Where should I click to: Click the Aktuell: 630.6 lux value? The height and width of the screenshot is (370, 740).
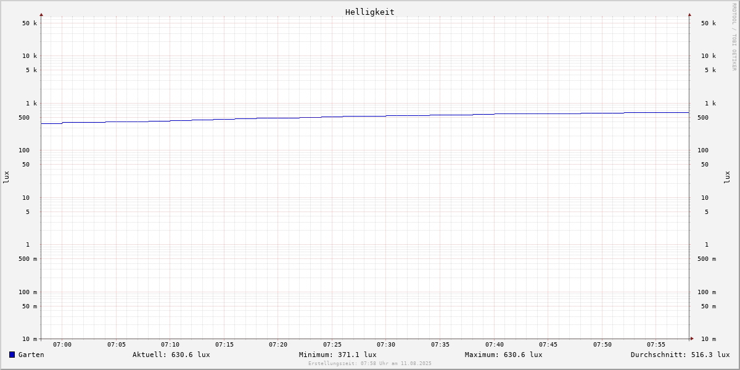point(171,355)
